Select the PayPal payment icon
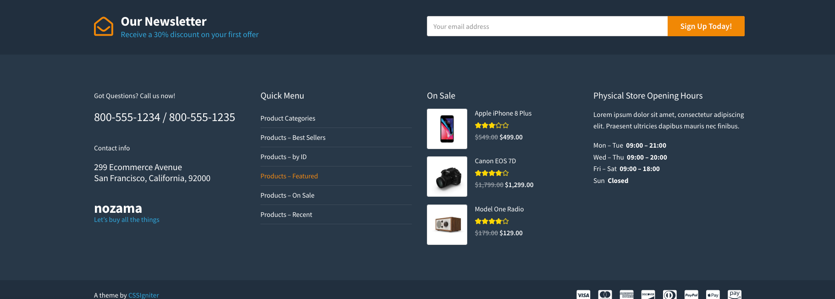Screen dimensions: 835x299 click(x=691, y=294)
